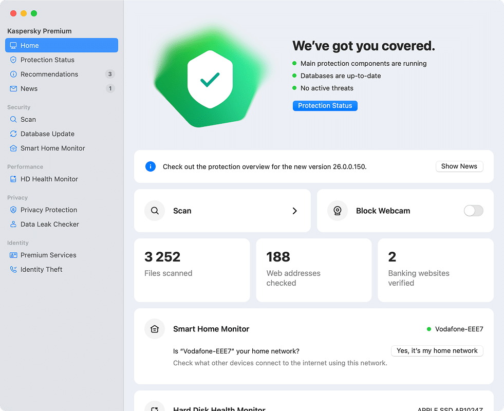Image resolution: width=504 pixels, height=411 pixels.
Task: Click the Recommendations badge showing 3
Action: 110,74
